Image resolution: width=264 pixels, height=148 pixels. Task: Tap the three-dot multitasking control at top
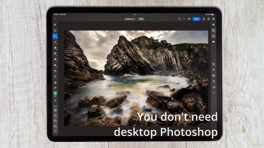coord(134,15)
